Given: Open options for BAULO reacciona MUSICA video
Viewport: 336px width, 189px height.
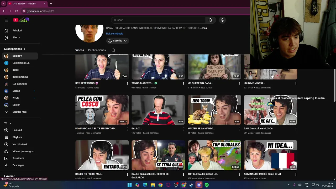Looking at the screenshot, I should pos(296,129).
